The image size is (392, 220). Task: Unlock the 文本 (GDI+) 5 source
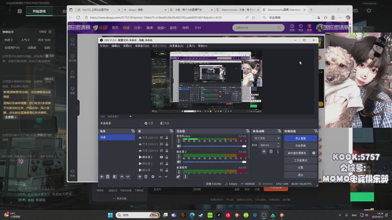(167, 144)
